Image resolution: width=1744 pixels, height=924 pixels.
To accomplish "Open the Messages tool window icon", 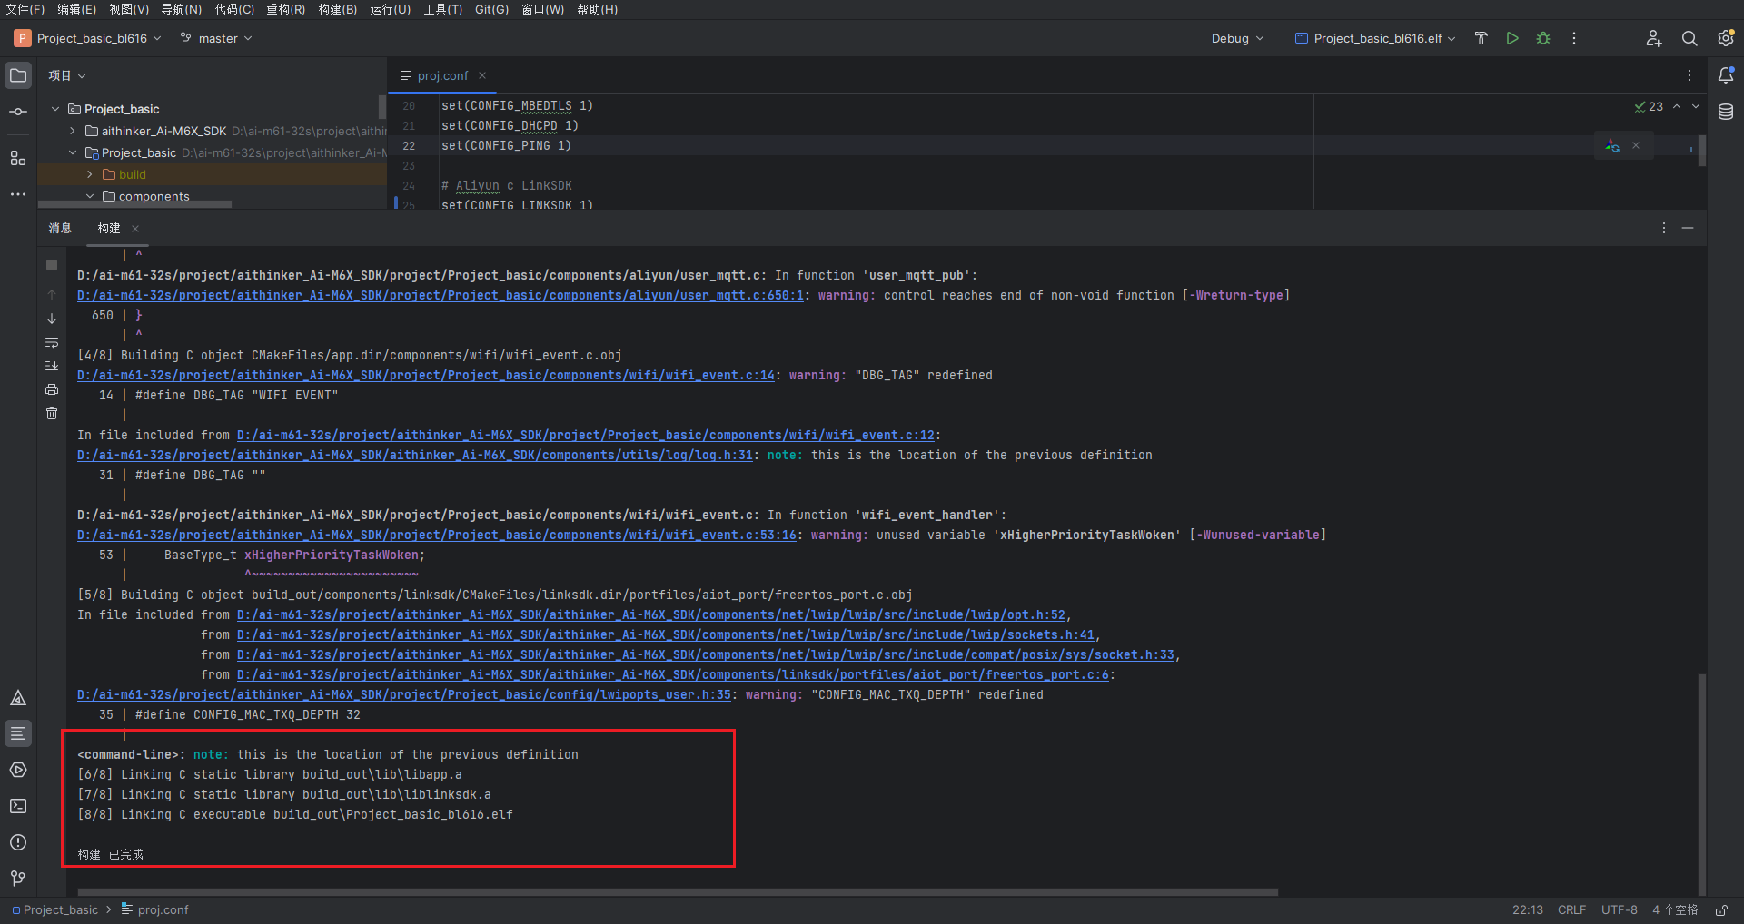I will click(18, 733).
